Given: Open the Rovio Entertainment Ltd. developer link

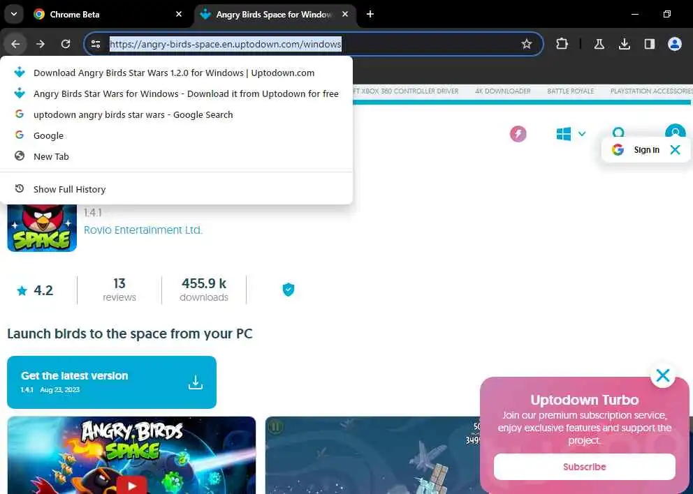Looking at the screenshot, I should coord(143,230).
